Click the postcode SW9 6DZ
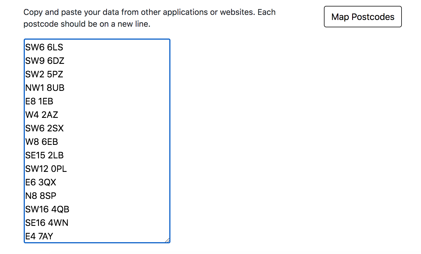This screenshot has width=421, height=254. 45,61
